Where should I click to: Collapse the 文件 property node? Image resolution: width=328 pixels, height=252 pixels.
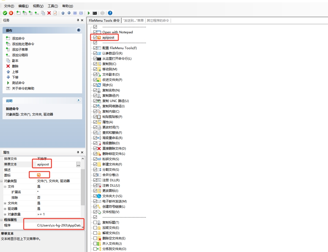tap(5, 187)
